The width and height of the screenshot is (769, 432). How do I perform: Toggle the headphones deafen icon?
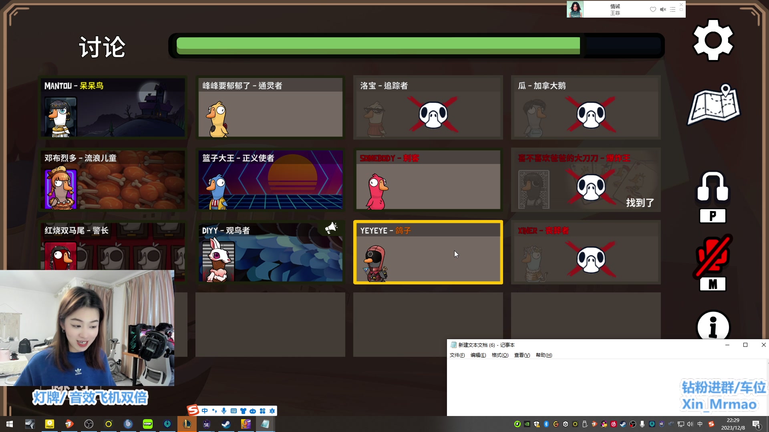713,186
